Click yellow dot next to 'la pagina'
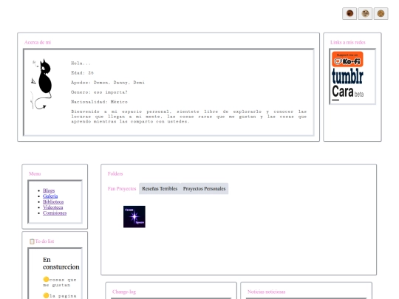The image size is (399, 299). (x=46, y=295)
